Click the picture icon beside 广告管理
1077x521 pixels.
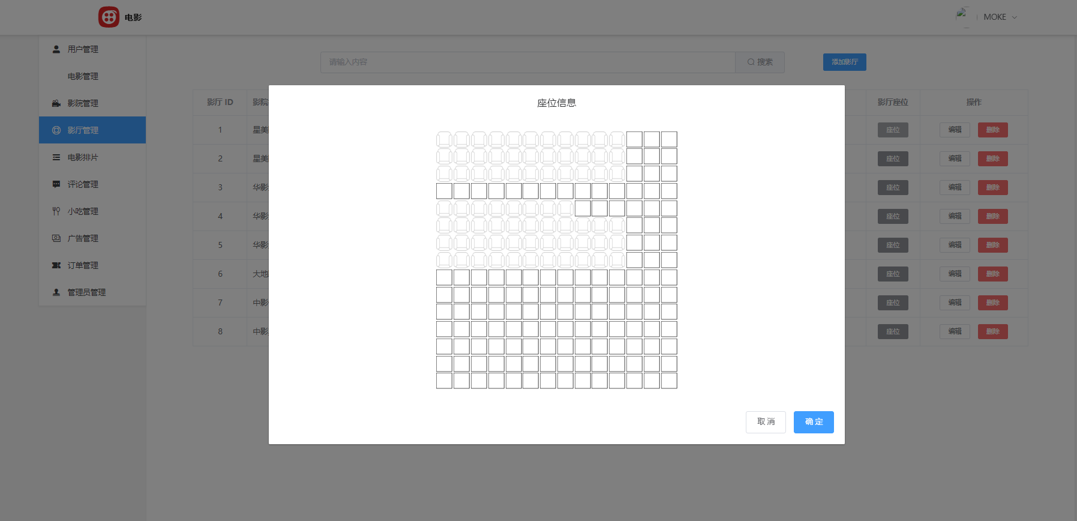(x=56, y=238)
